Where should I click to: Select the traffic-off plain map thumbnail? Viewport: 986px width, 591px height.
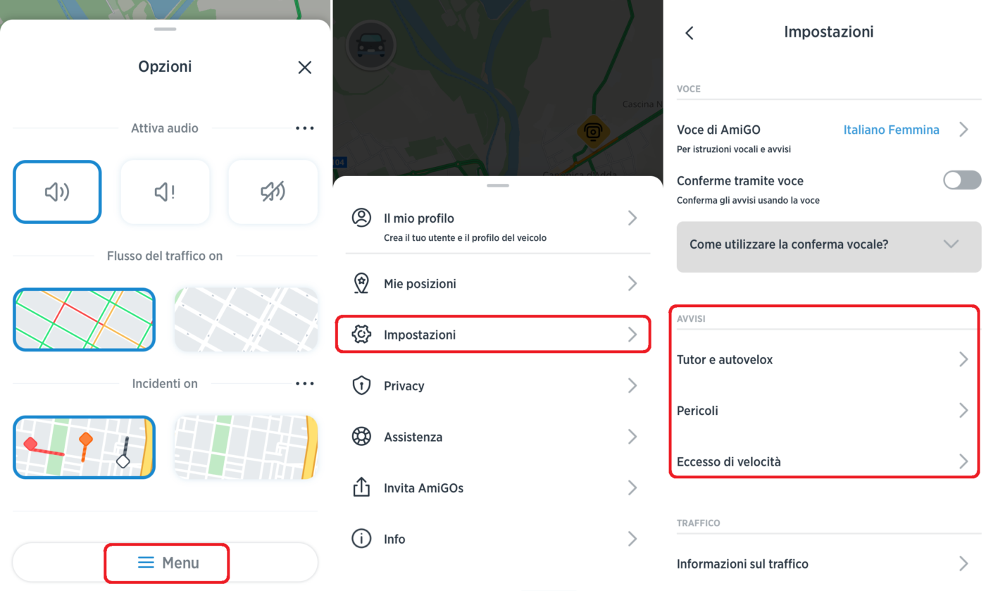point(246,319)
